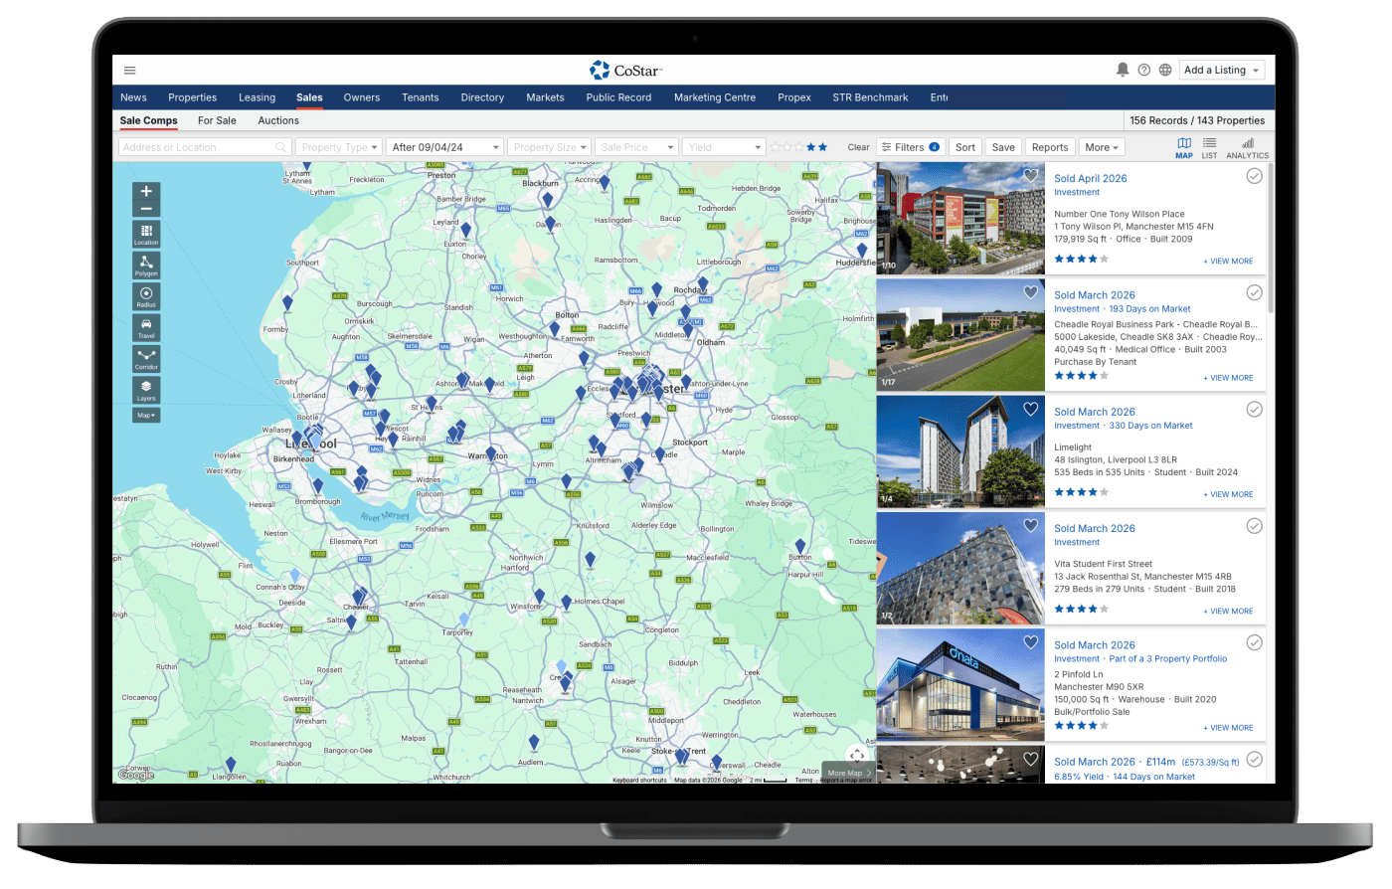
Task: Tick the Limelight listing select circle
Action: [1254, 409]
